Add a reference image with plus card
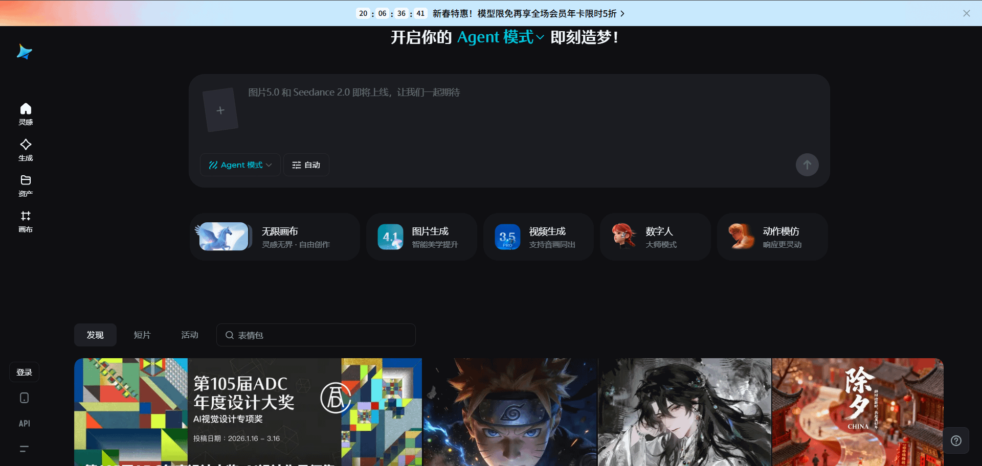This screenshot has height=466, width=982. click(x=220, y=110)
